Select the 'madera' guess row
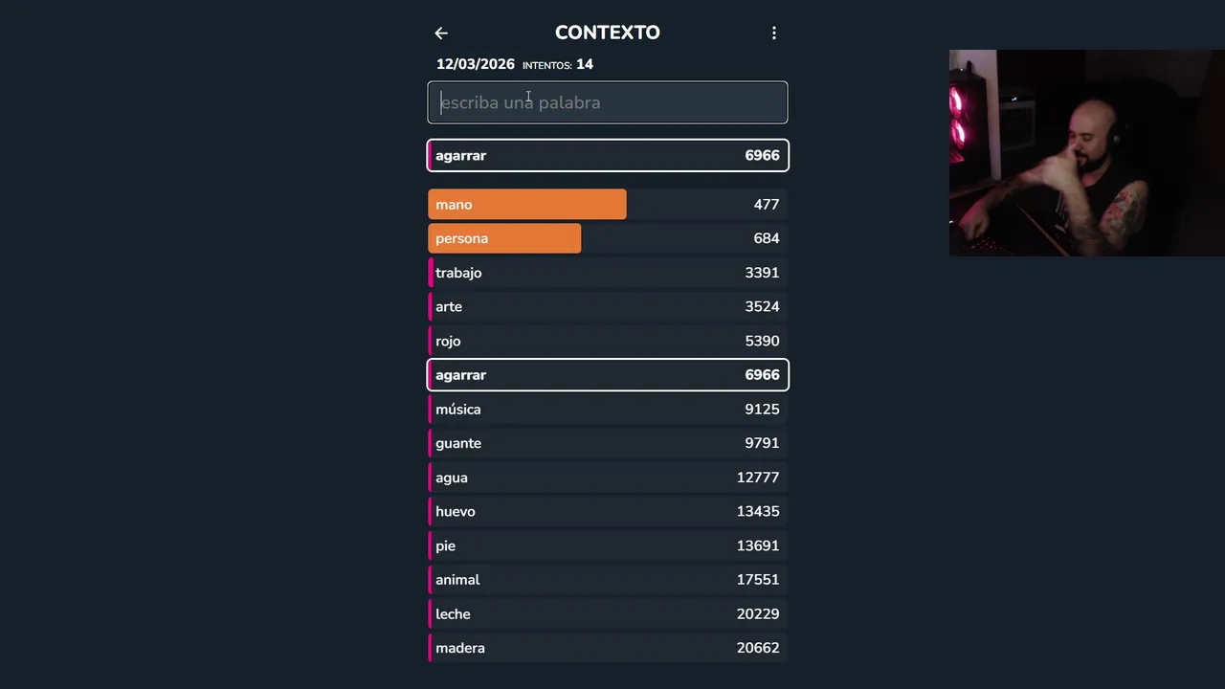The height and width of the screenshot is (689, 1225). click(608, 648)
